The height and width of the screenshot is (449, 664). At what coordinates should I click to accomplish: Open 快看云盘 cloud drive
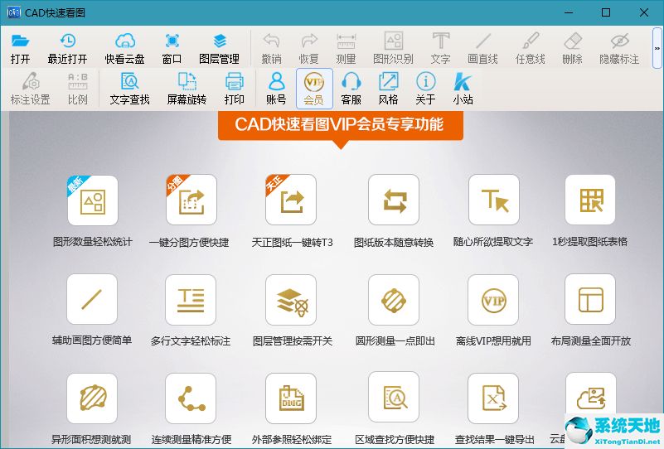coord(124,48)
